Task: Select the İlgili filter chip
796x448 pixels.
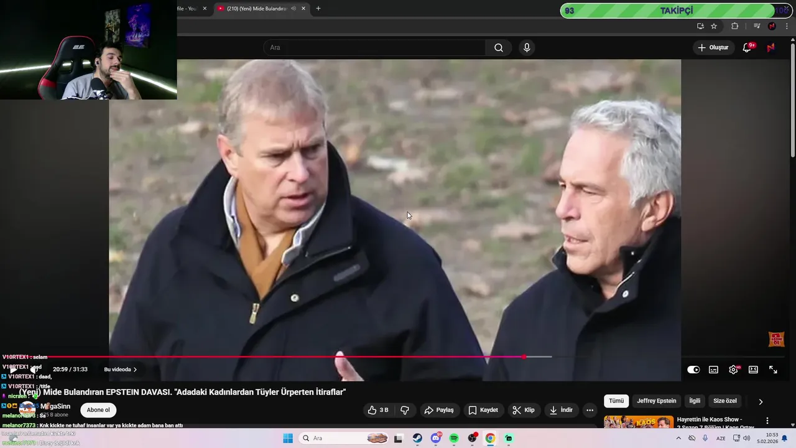Action: (695, 401)
